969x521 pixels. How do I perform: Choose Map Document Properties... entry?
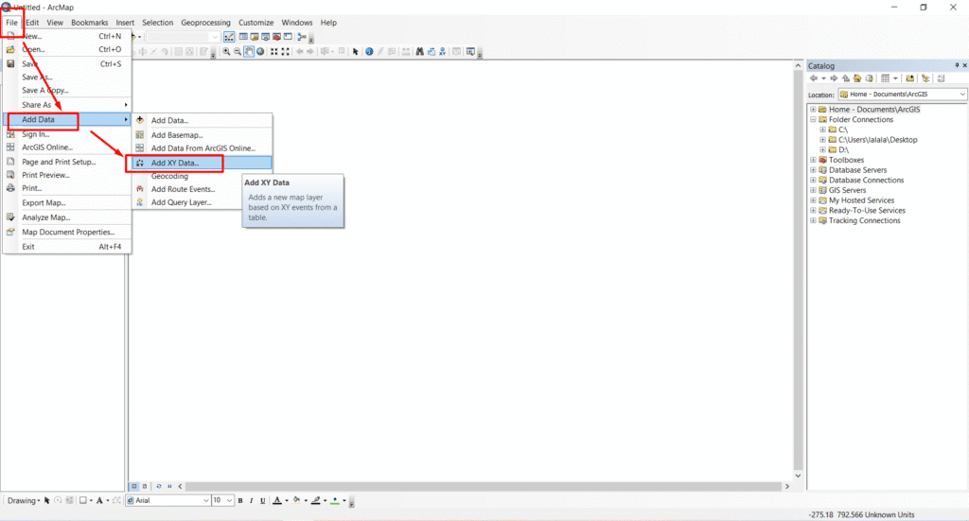pos(67,232)
